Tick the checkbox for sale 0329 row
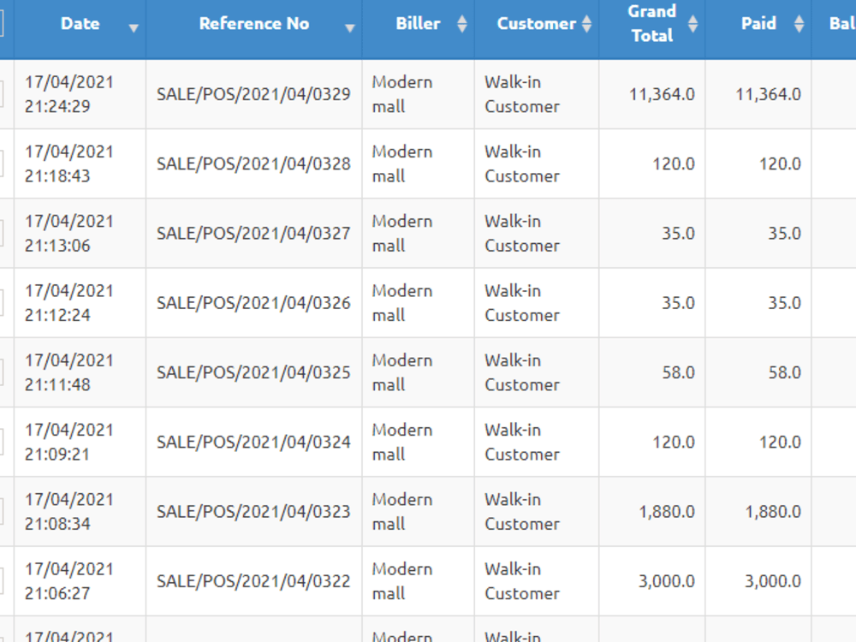856x642 pixels. click(1, 94)
